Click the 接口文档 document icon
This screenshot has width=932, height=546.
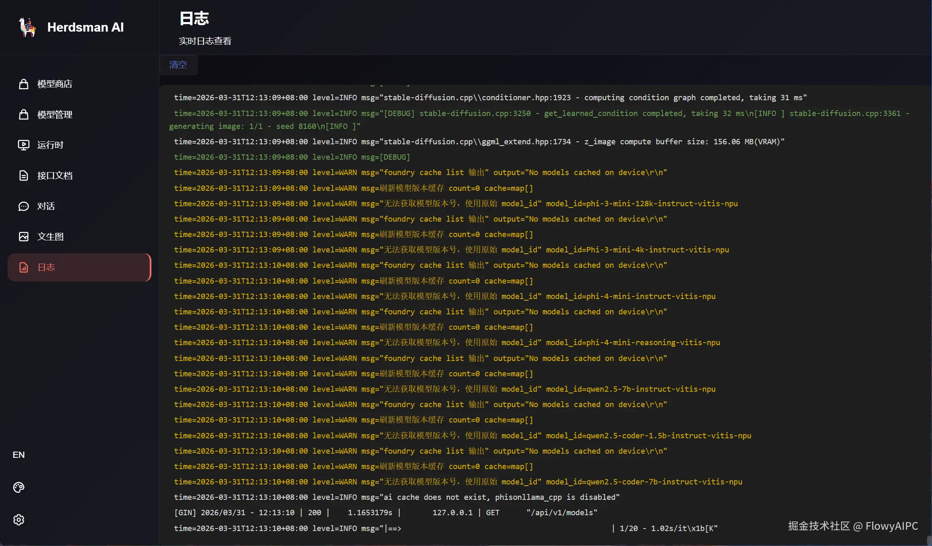24,175
